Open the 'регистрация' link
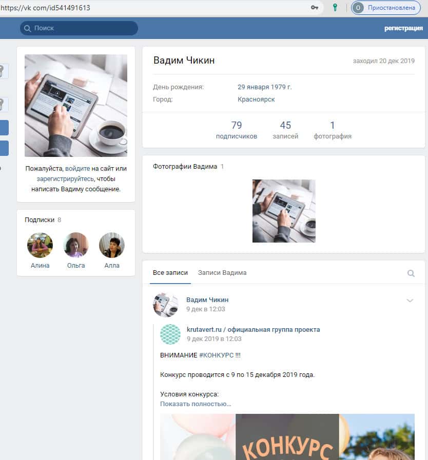 403,28
